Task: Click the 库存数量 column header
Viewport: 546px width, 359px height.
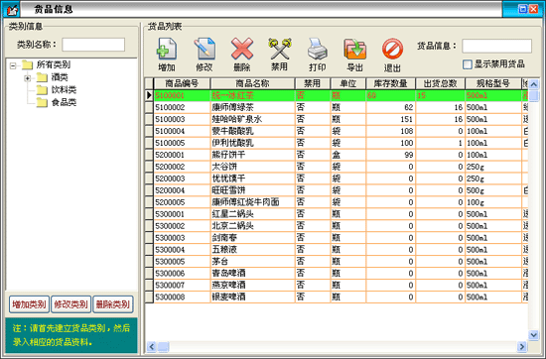Action: coord(390,83)
